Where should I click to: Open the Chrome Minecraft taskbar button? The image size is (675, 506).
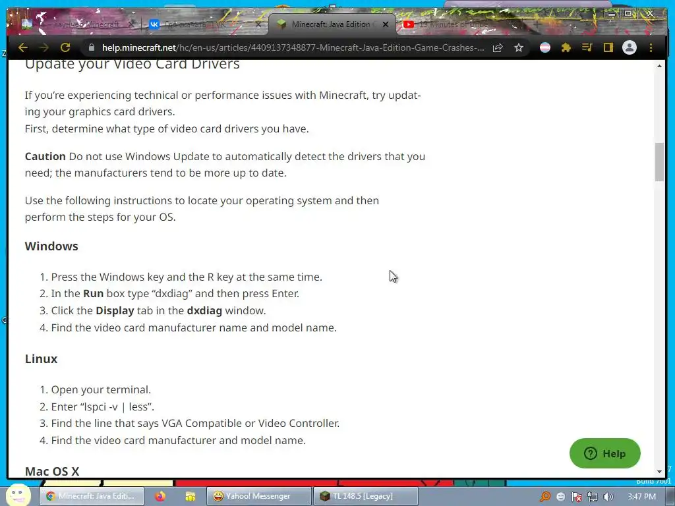(x=92, y=496)
